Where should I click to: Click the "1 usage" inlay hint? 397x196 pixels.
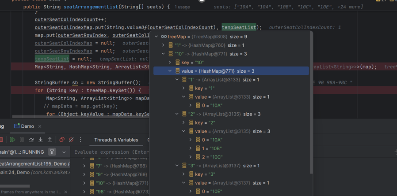[x=182, y=7]
